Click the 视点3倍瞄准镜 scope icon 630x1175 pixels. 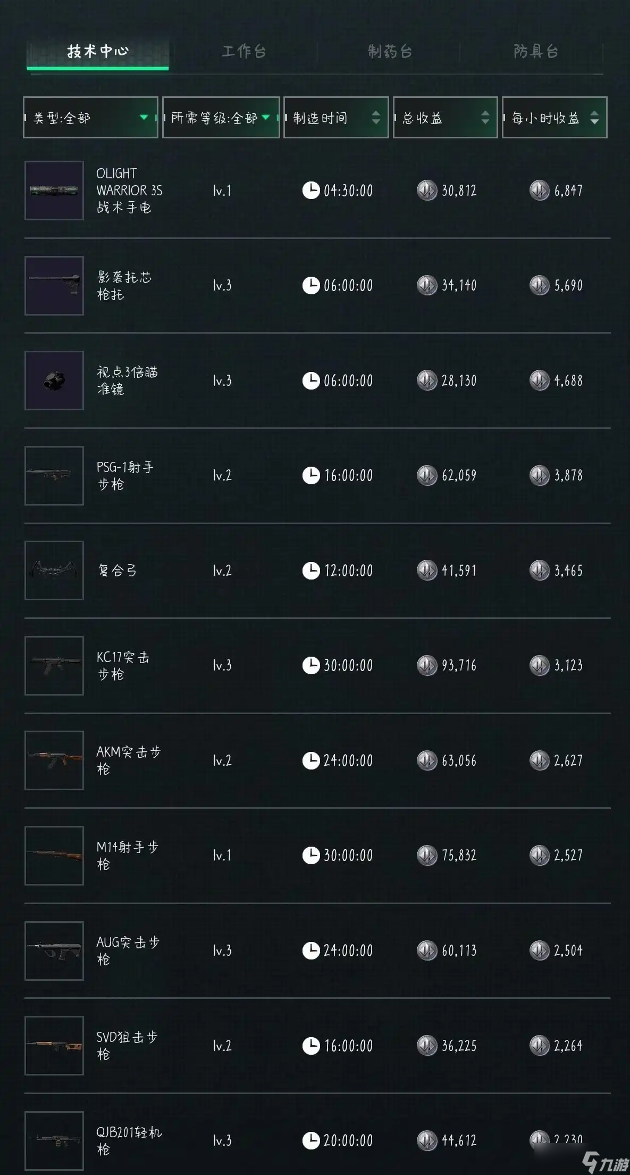pos(54,380)
